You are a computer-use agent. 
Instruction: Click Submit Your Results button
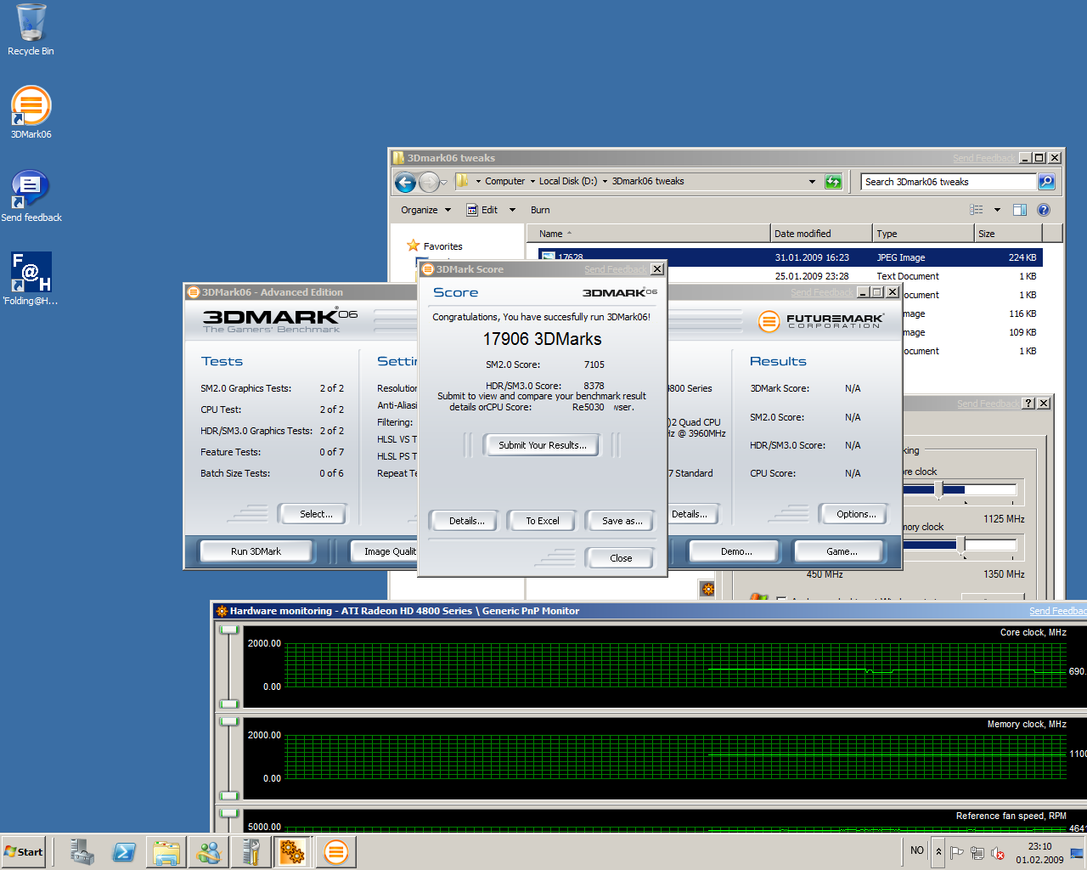(542, 445)
